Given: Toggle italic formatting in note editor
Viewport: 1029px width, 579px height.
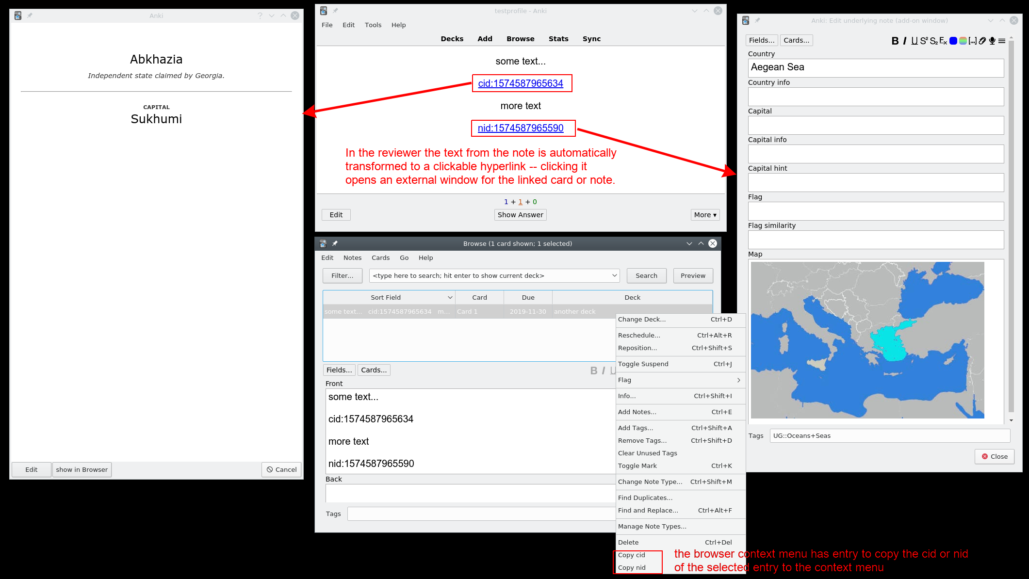Looking at the screenshot, I should (x=905, y=41).
